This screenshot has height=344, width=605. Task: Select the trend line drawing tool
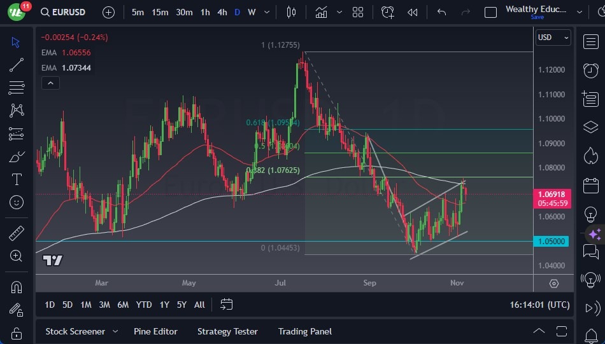click(x=17, y=64)
